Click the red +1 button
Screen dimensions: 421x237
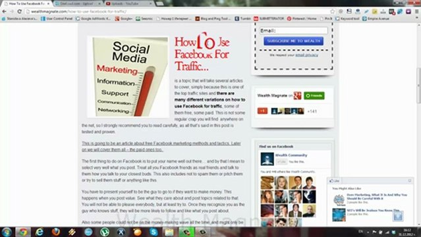point(262,111)
